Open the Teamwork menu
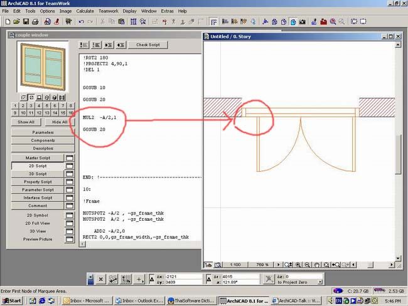Viewport: 408px width, 306px height. pos(108,11)
